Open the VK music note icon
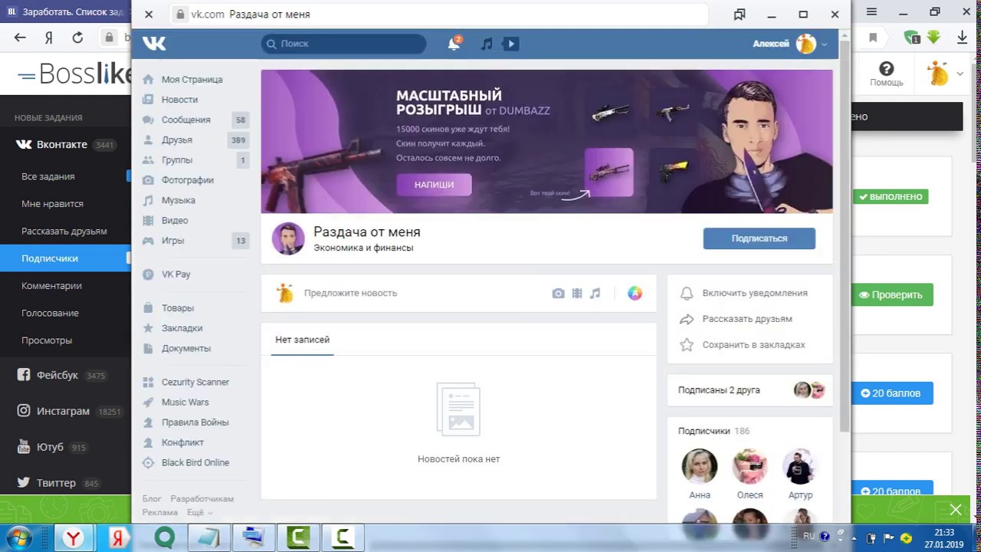 point(487,44)
